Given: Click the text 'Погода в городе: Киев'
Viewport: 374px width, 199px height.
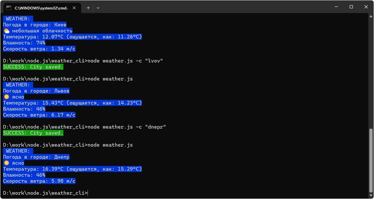Looking at the screenshot, I should [x=35, y=24].
